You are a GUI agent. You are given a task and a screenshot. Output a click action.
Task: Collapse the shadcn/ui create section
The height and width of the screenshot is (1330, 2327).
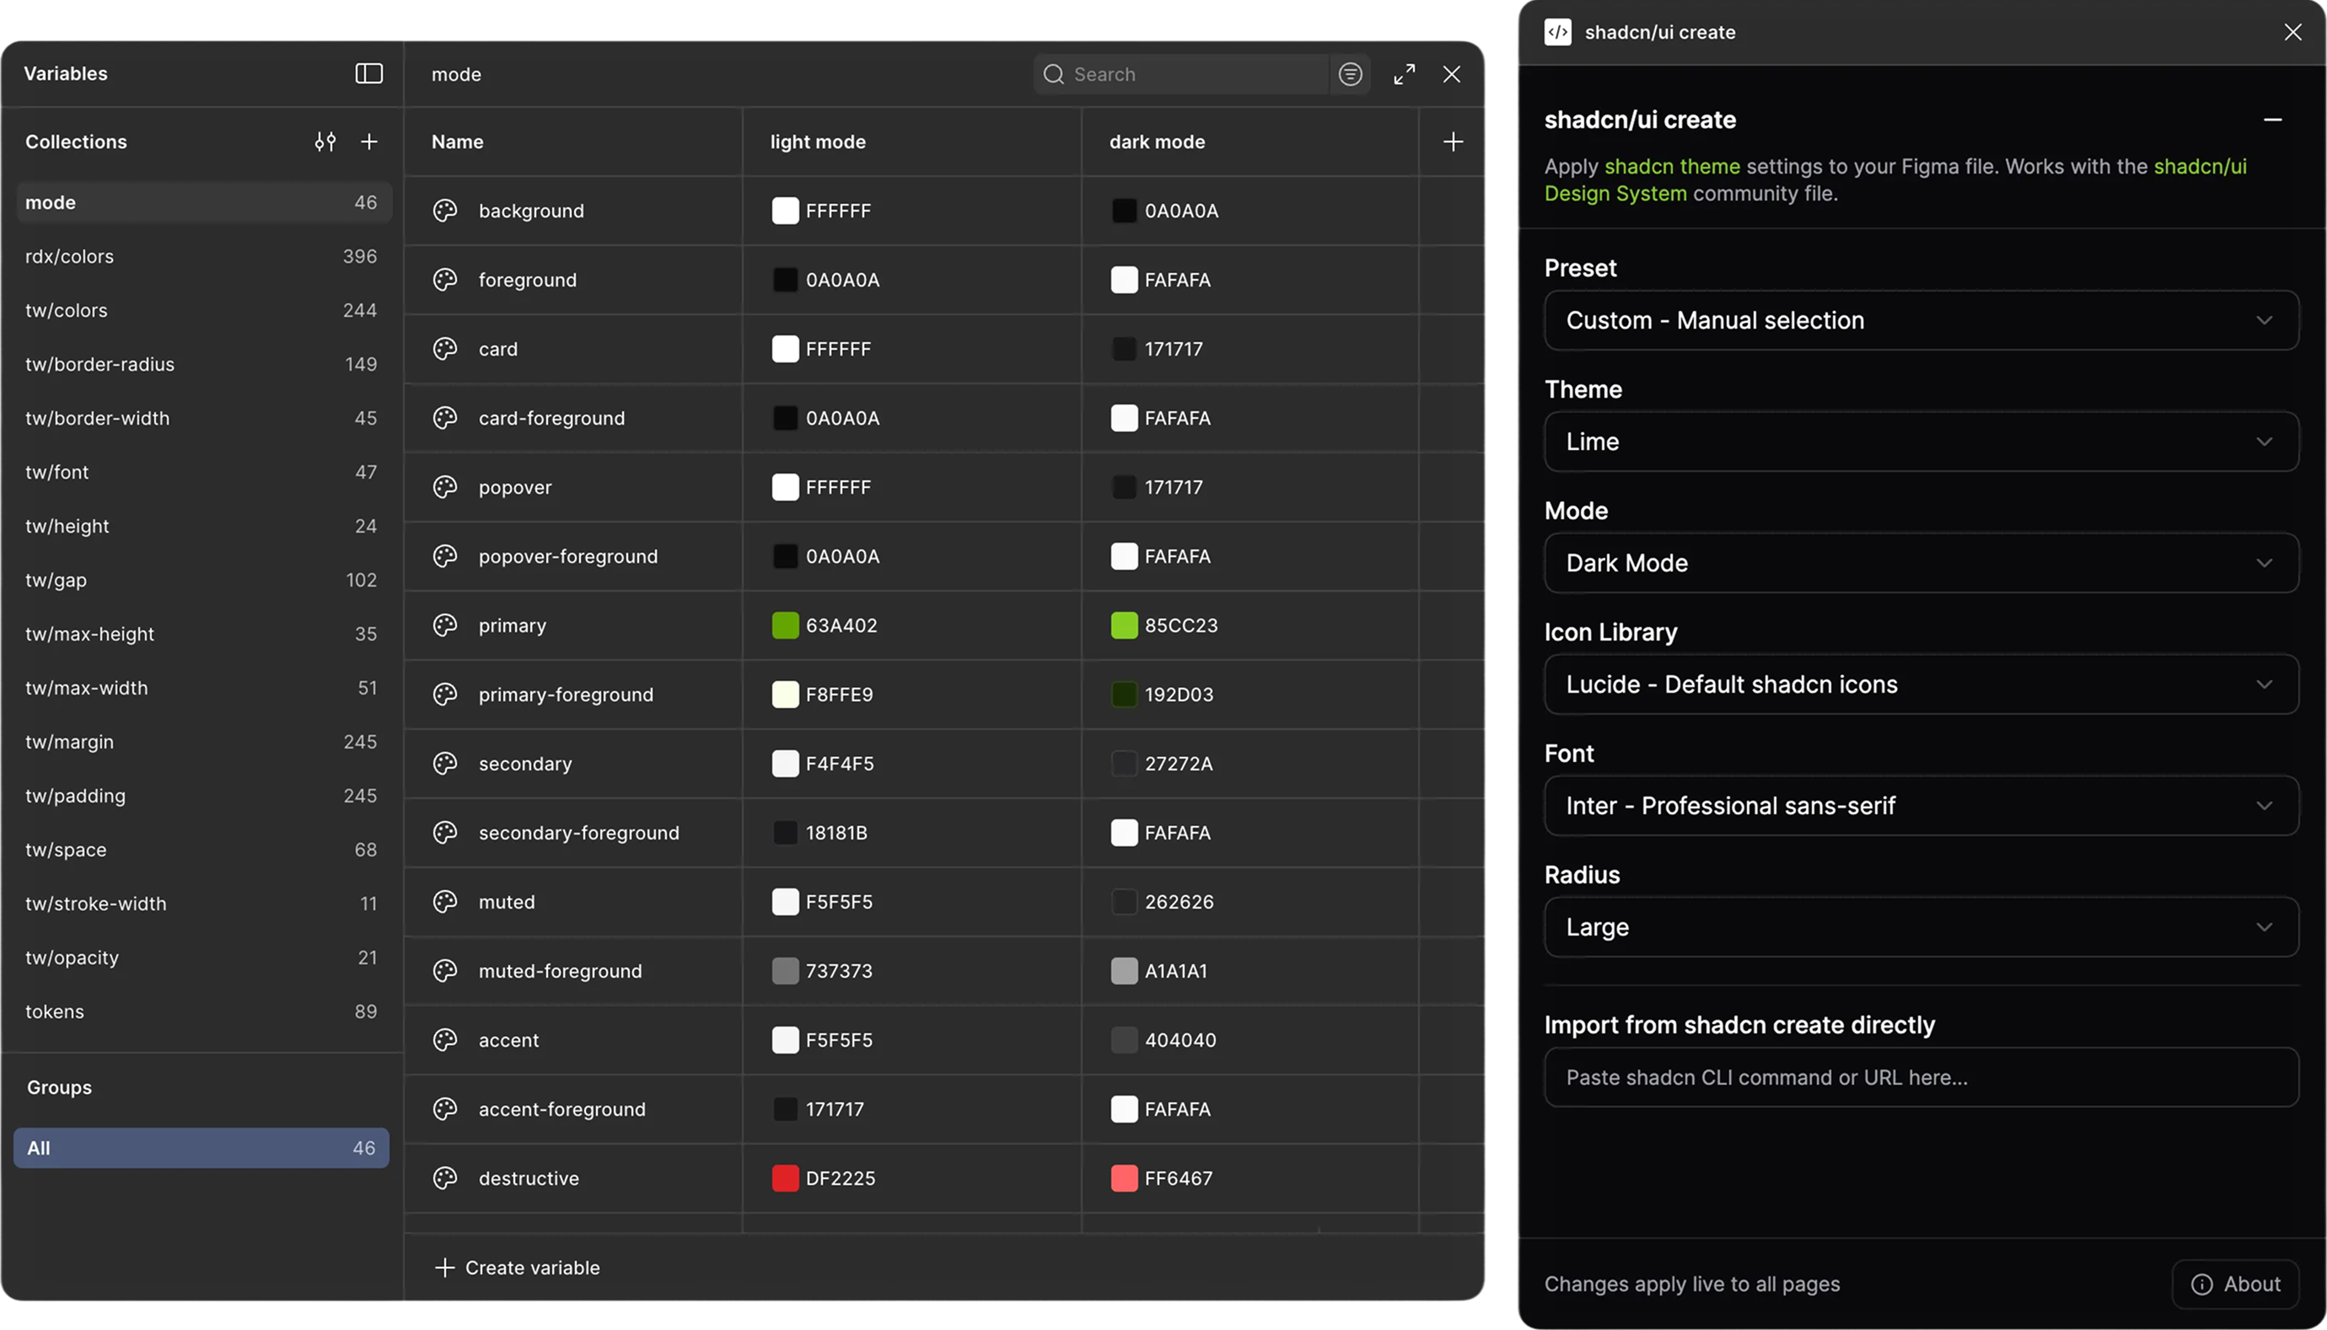coord(2272,120)
